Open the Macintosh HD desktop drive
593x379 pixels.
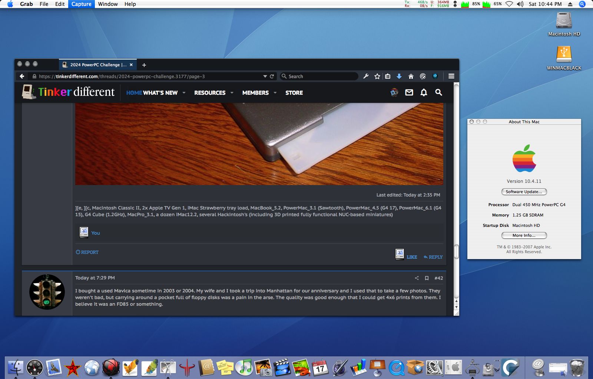click(x=564, y=24)
